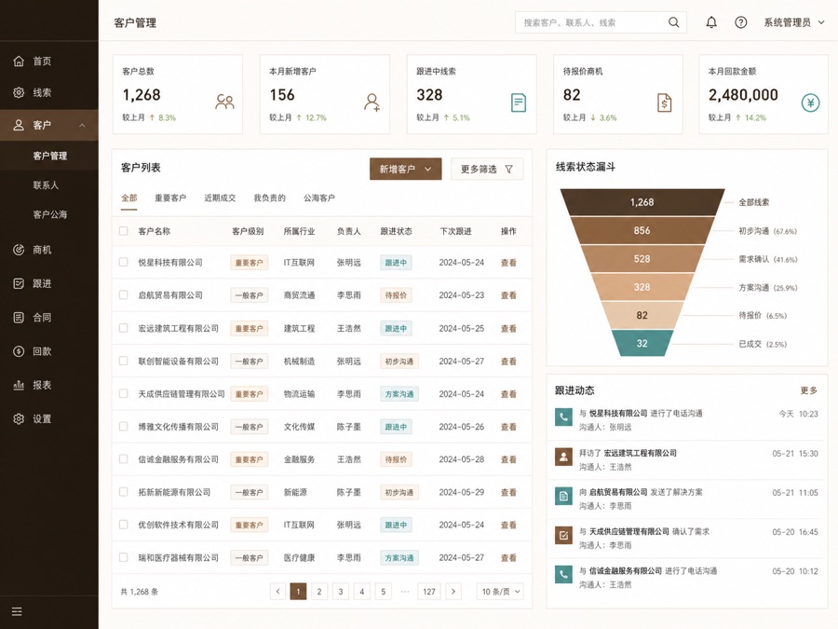The width and height of the screenshot is (838, 629).
Task: Go to next page arrow
Action: [453, 592]
